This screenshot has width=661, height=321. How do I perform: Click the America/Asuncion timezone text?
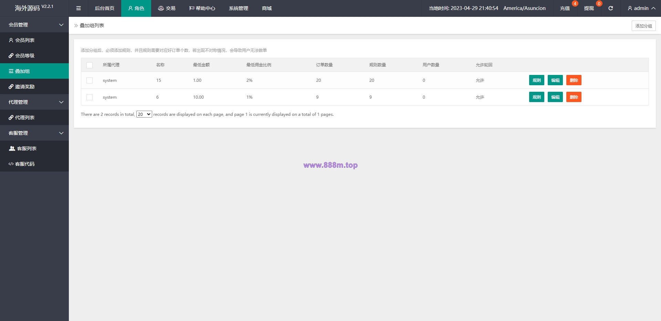point(524,8)
